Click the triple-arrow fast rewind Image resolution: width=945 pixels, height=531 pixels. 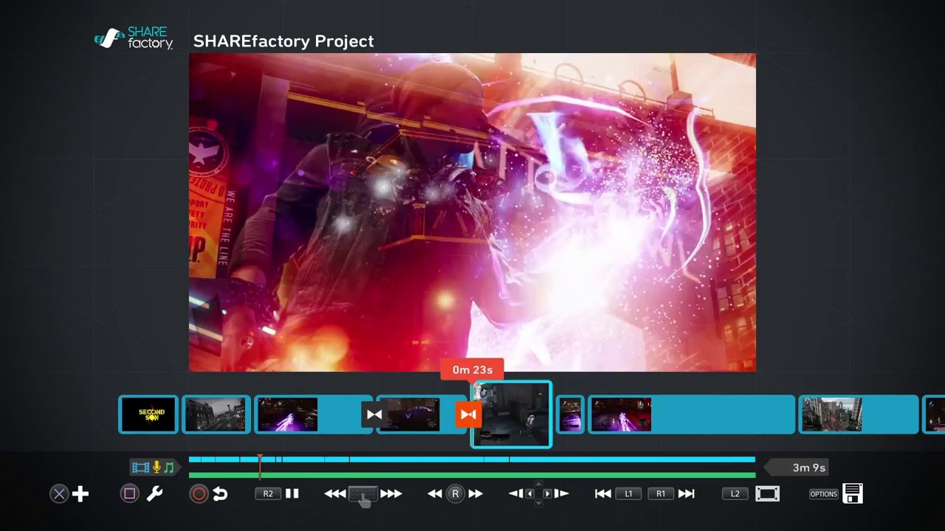[335, 494]
